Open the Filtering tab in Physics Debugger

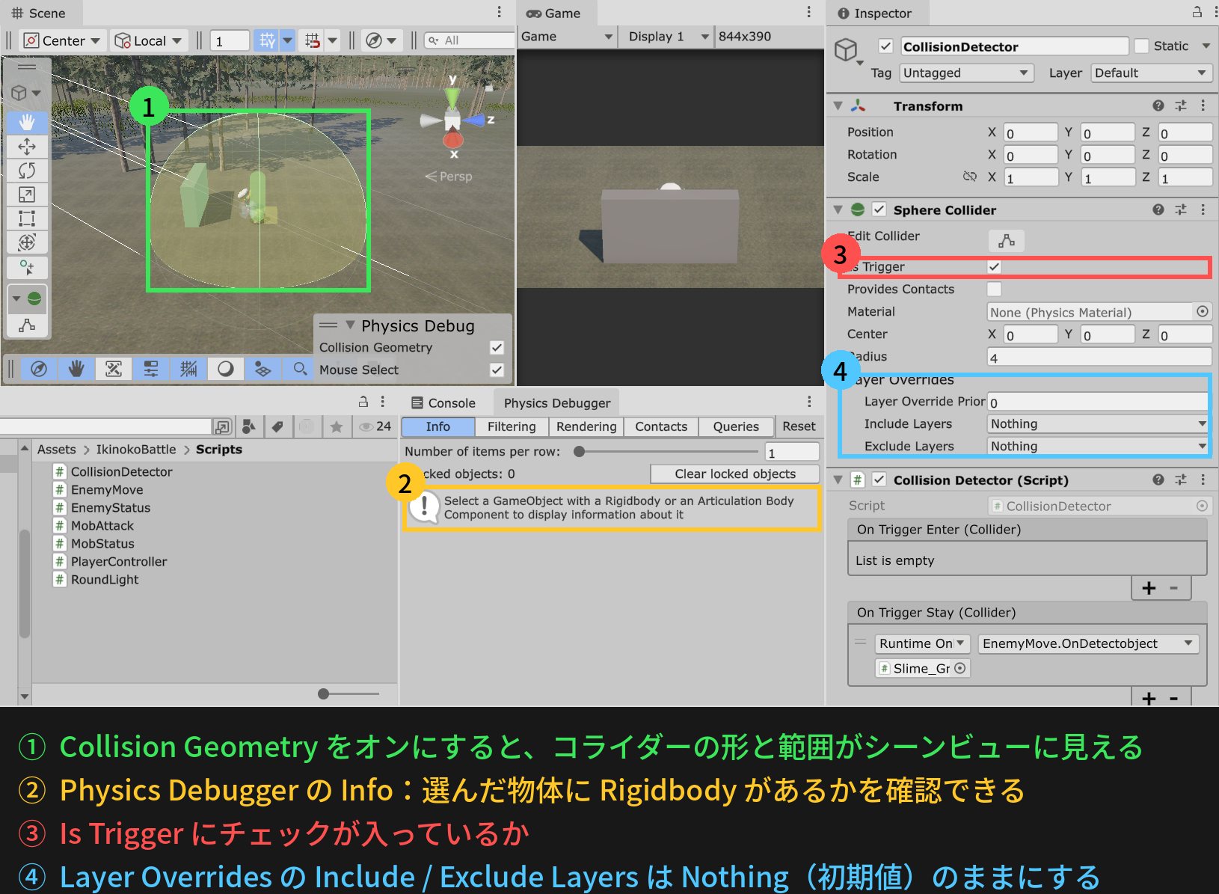(x=512, y=426)
